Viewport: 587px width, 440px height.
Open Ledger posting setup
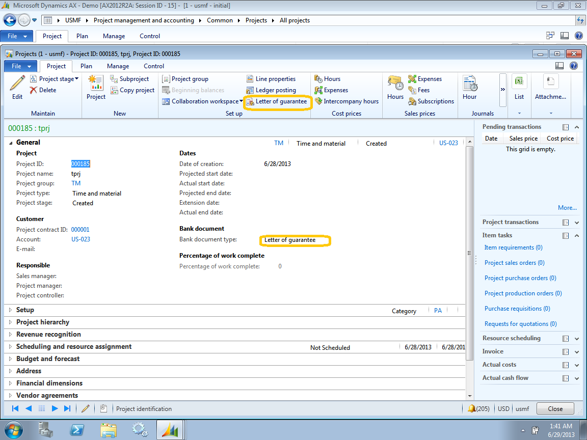[271, 90]
